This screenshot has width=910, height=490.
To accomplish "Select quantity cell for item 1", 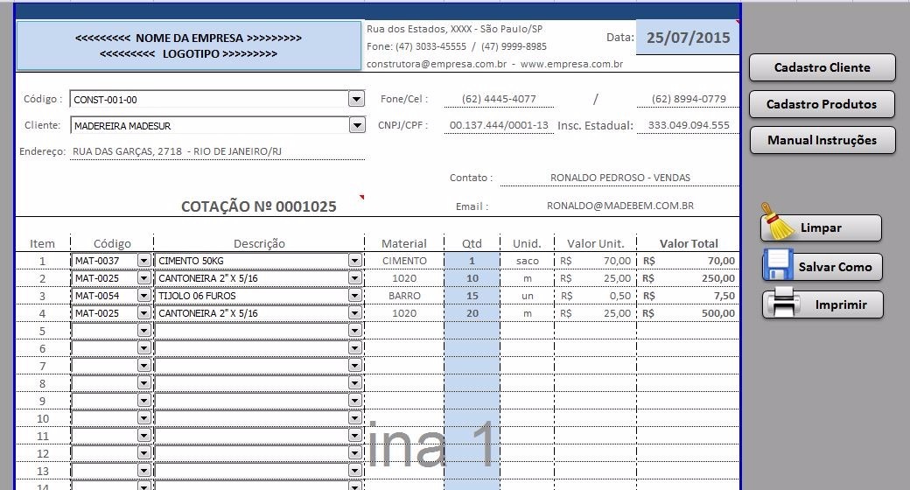I will click(x=472, y=261).
